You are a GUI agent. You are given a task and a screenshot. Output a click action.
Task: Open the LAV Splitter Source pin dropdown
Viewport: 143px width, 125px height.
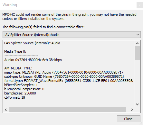[x=71, y=35]
